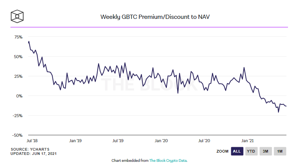Click the -50% y-axis label
Image resolution: width=298 pixels, height=168 pixels.
tap(18, 135)
